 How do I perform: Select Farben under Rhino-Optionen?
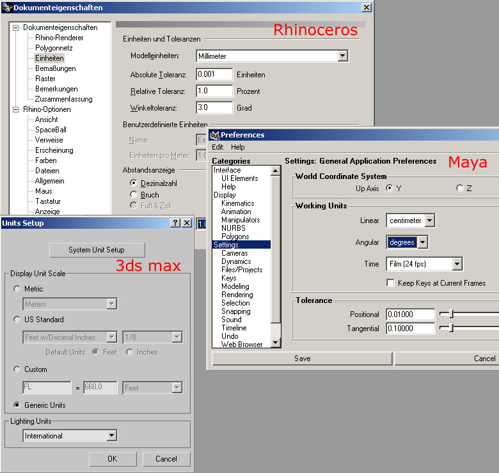46,160
